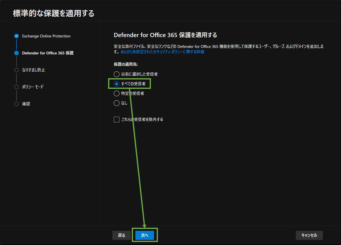The height and width of the screenshot is (245, 341).
Task: Select the なし radio option
Action: pos(117,103)
